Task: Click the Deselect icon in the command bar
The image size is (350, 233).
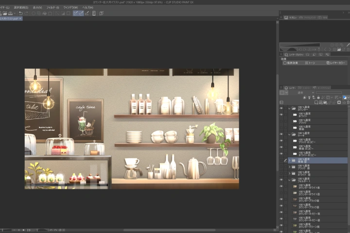Action: coord(57,13)
